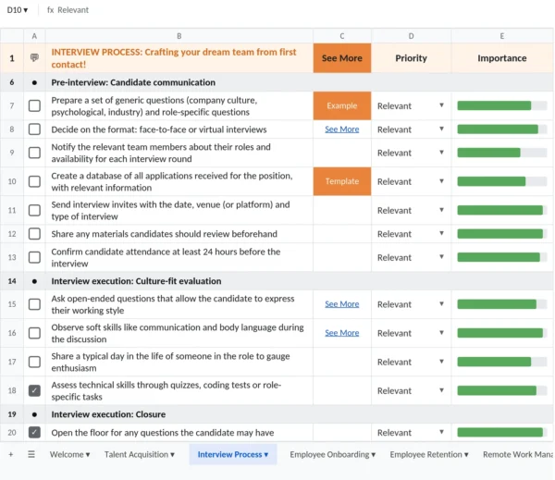Select the 'INTERVIEW PROCESS: Crafting your dream team' title cell
This screenshot has width=555, height=480.
coord(179,58)
